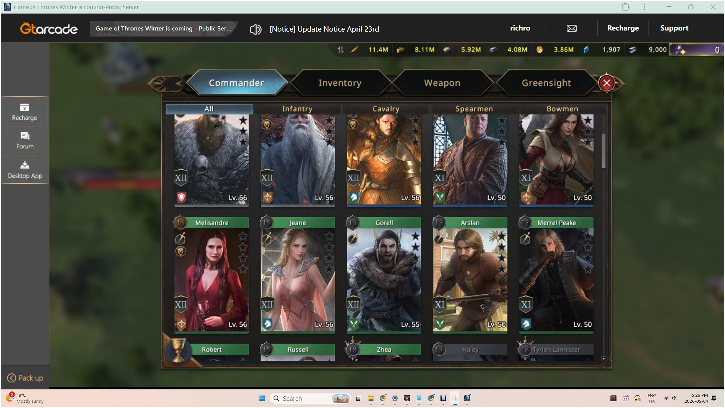Select the Arslan commander portrait
Screen dimensions: 725x408
tap(470, 279)
